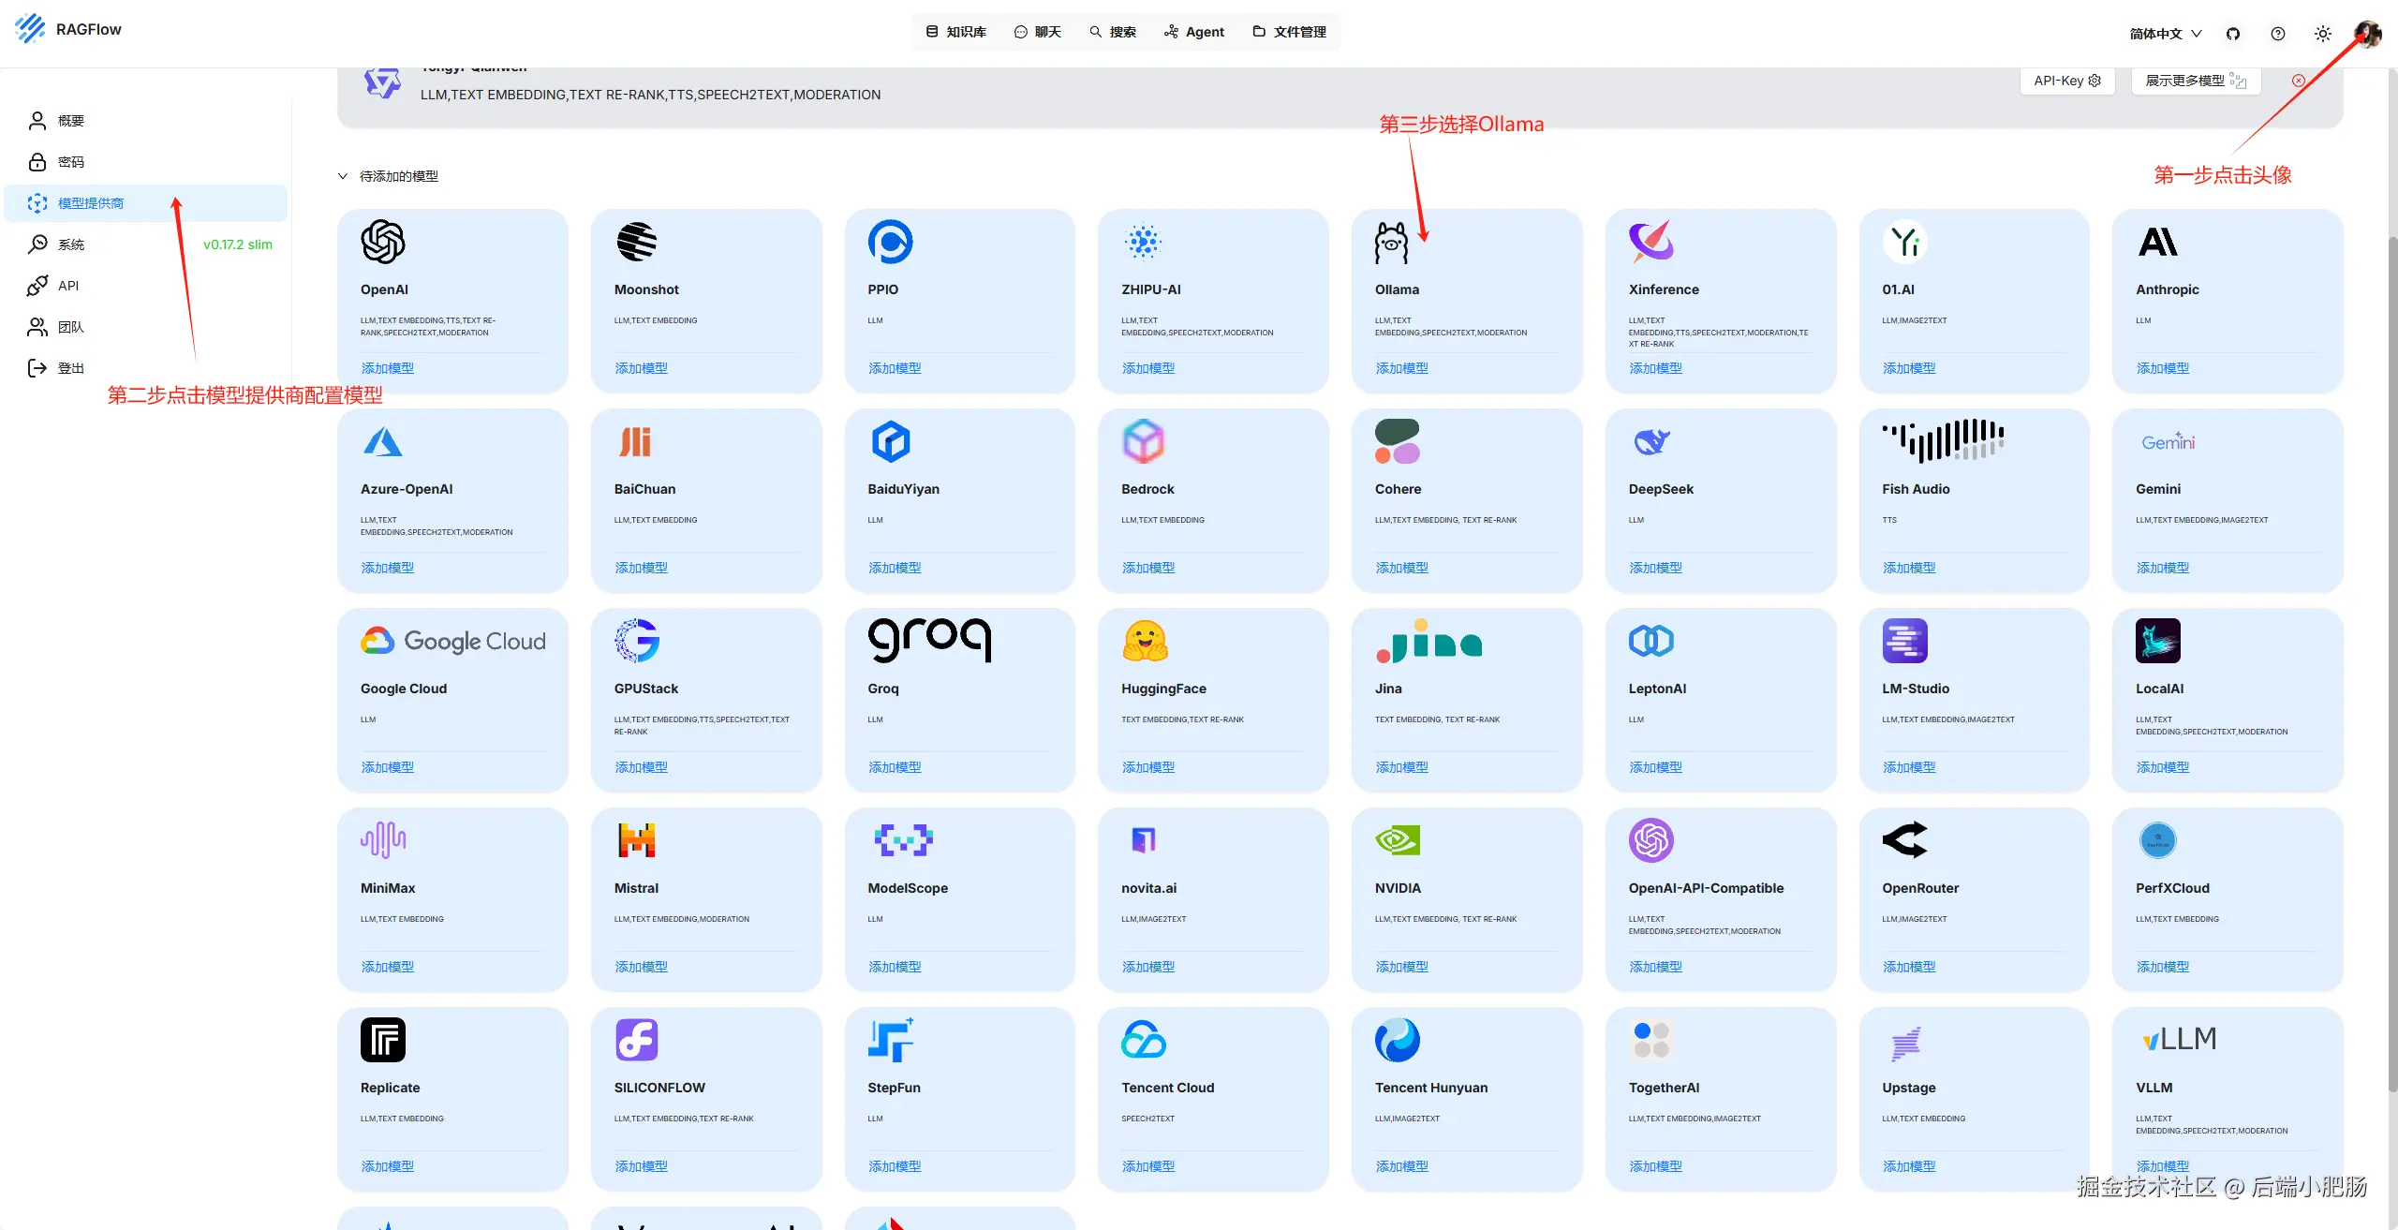This screenshot has width=2398, height=1230.
Task: Click the API-Key button
Action: 2067,81
